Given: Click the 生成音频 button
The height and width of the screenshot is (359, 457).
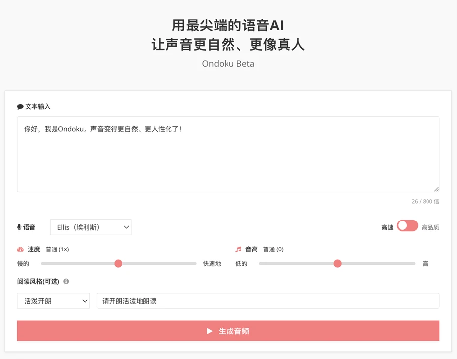Looking at the screenshot, I should pos(228,331).
